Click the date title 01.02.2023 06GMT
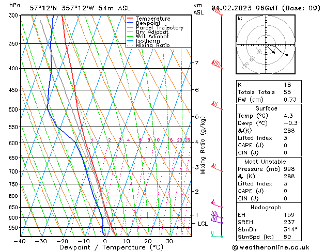The height and width of the screenshot is (251, 325). (x=244, y=8)
